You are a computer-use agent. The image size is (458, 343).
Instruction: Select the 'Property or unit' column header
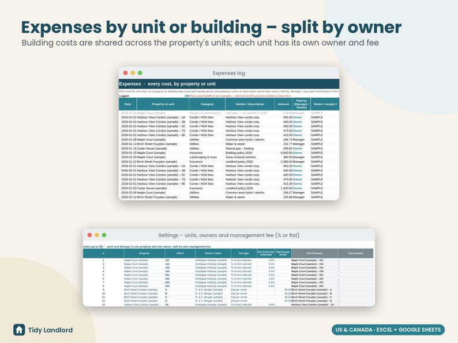pos(163,104)
